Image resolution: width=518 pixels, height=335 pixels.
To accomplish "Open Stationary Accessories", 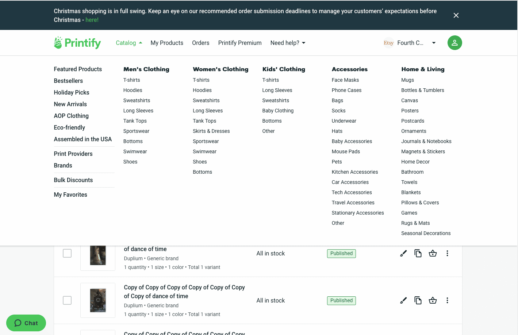I will tap(358, 213).
